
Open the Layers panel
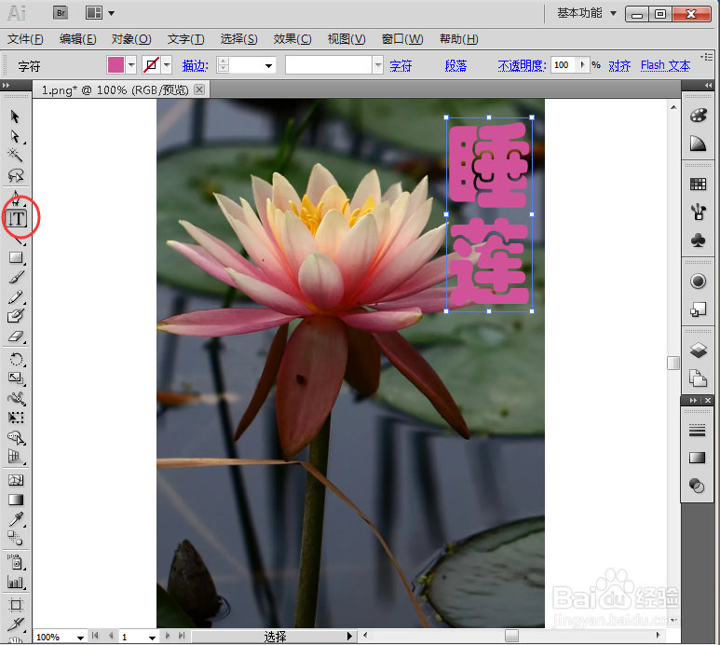(x=698, y=350)
